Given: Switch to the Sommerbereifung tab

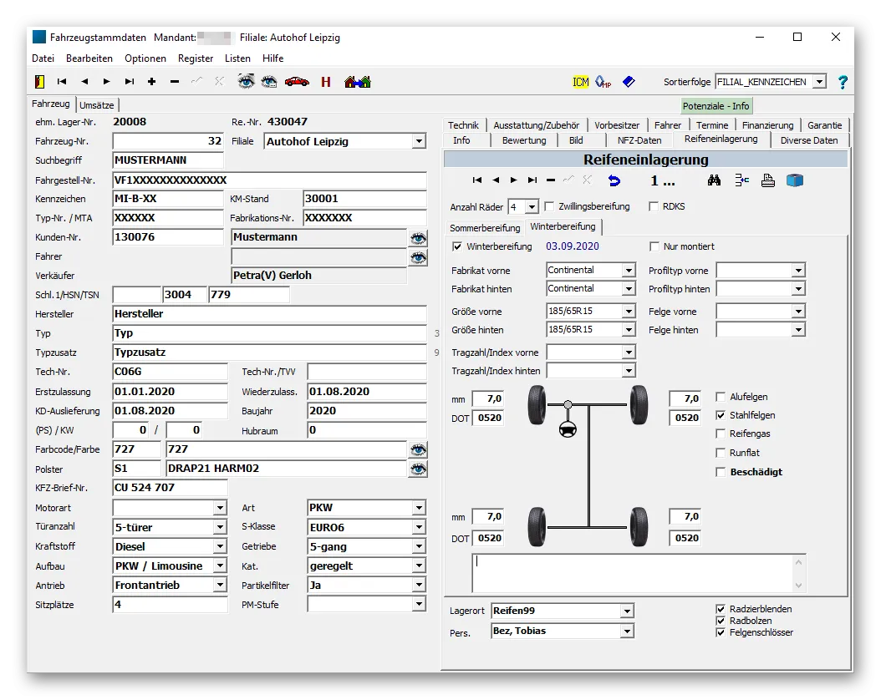Looking at the screenshot, I should [x=484, y=226].
